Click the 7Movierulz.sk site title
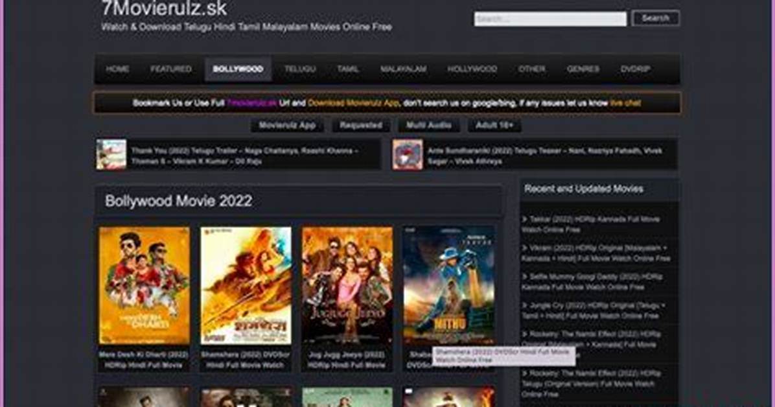 click(x=164, y=8)
